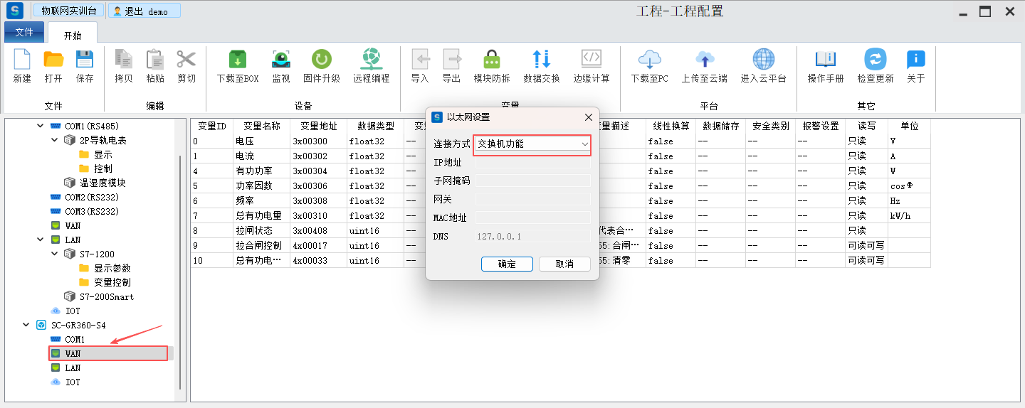Click 上传至云端 upload to cloud icon
This screenshot has width=1025, height=408.
pos(704,60)
